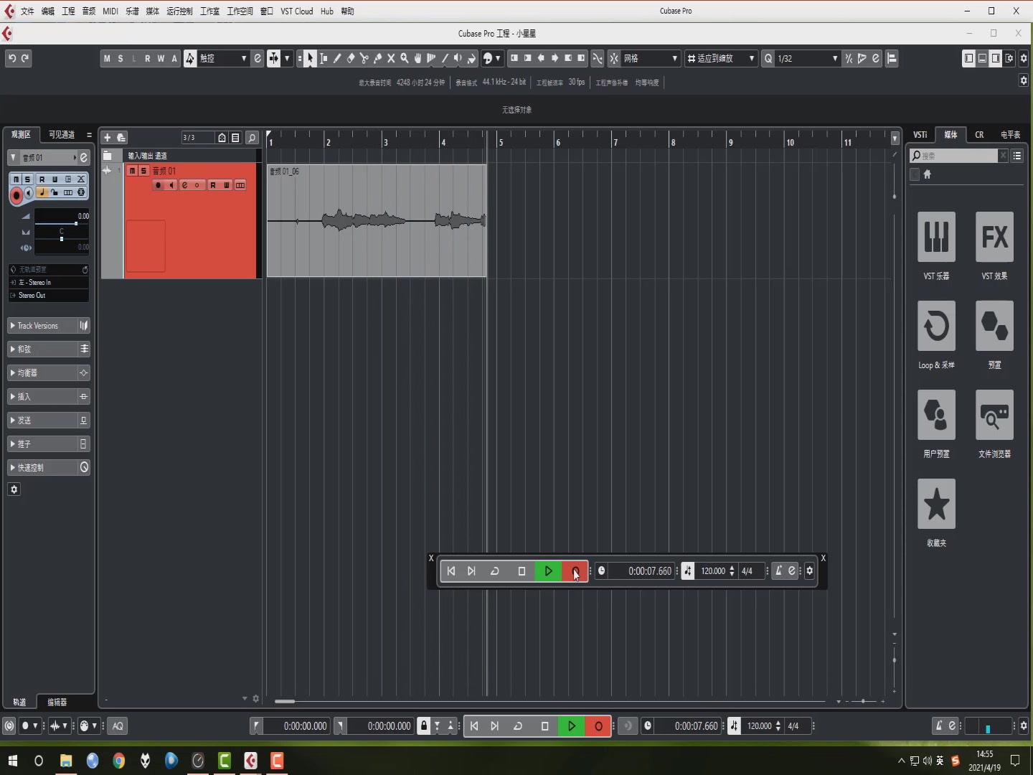Open Edit Channel Settings for 音频 01 in inspector
This screenshot has height=775, width=1033.
coord(83,157)
